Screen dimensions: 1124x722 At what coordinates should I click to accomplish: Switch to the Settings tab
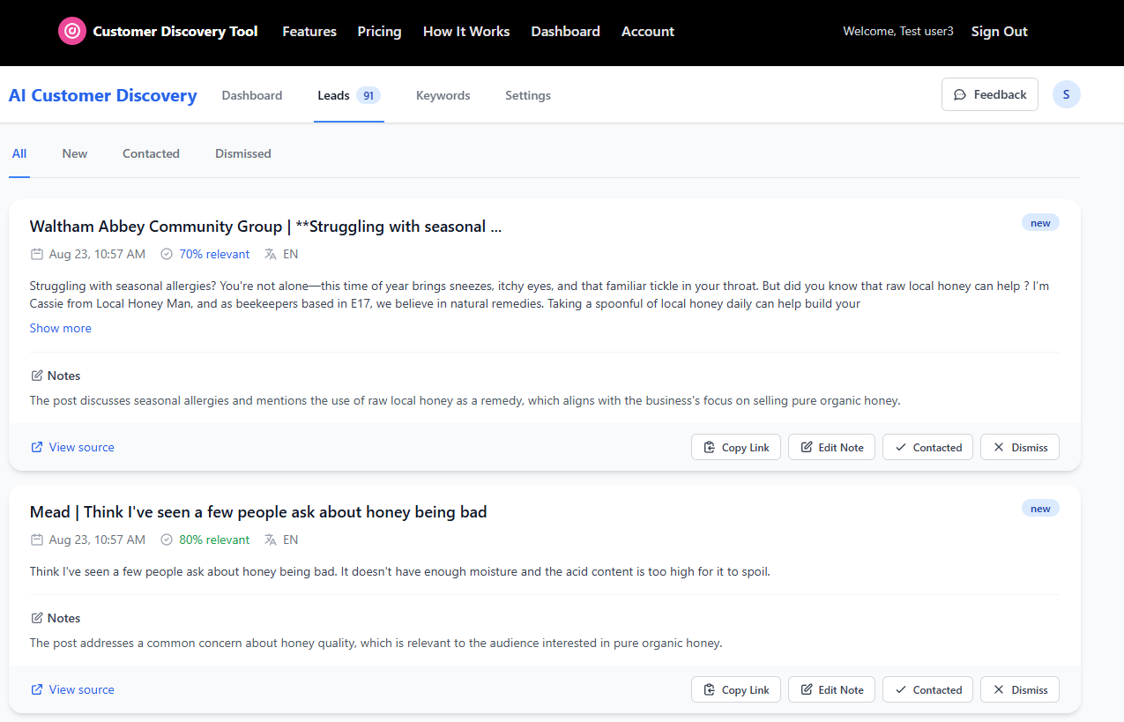point(528,95)
